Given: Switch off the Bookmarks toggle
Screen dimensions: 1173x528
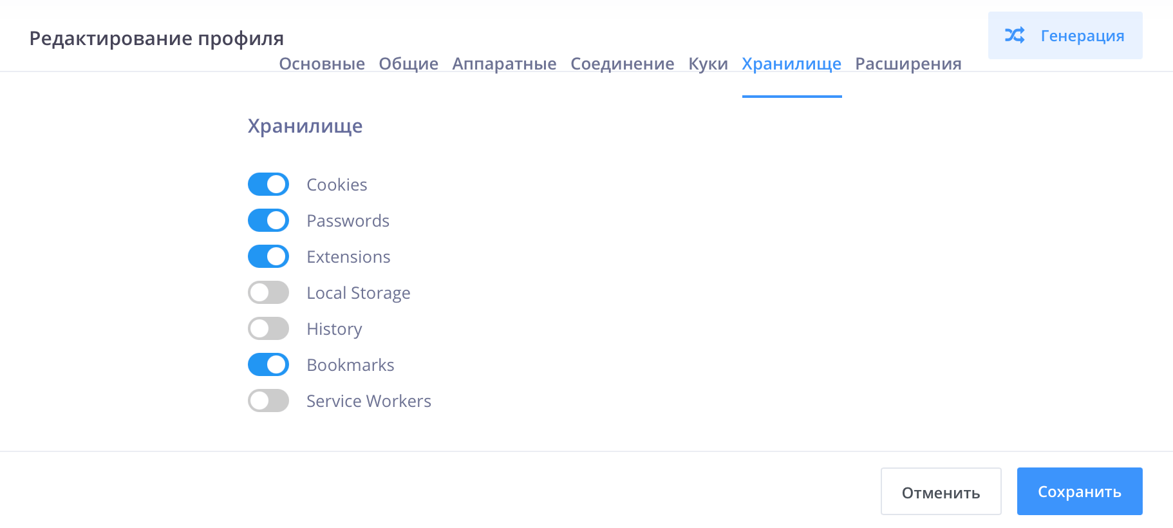Looking at the screenshot, I should tap(268, 365).
